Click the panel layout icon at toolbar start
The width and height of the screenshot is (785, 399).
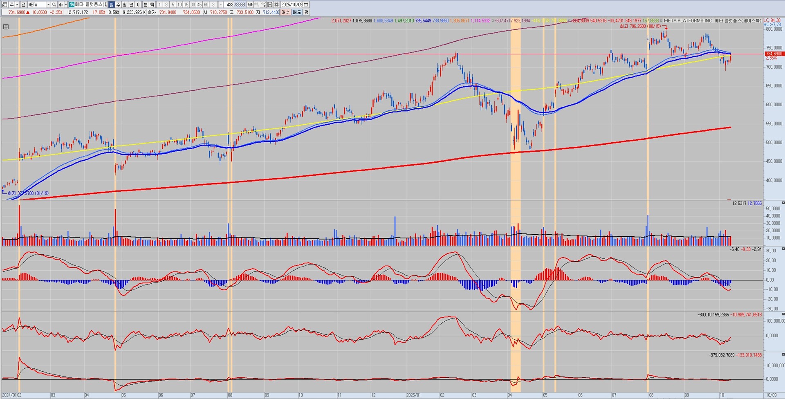coord(4,4)
